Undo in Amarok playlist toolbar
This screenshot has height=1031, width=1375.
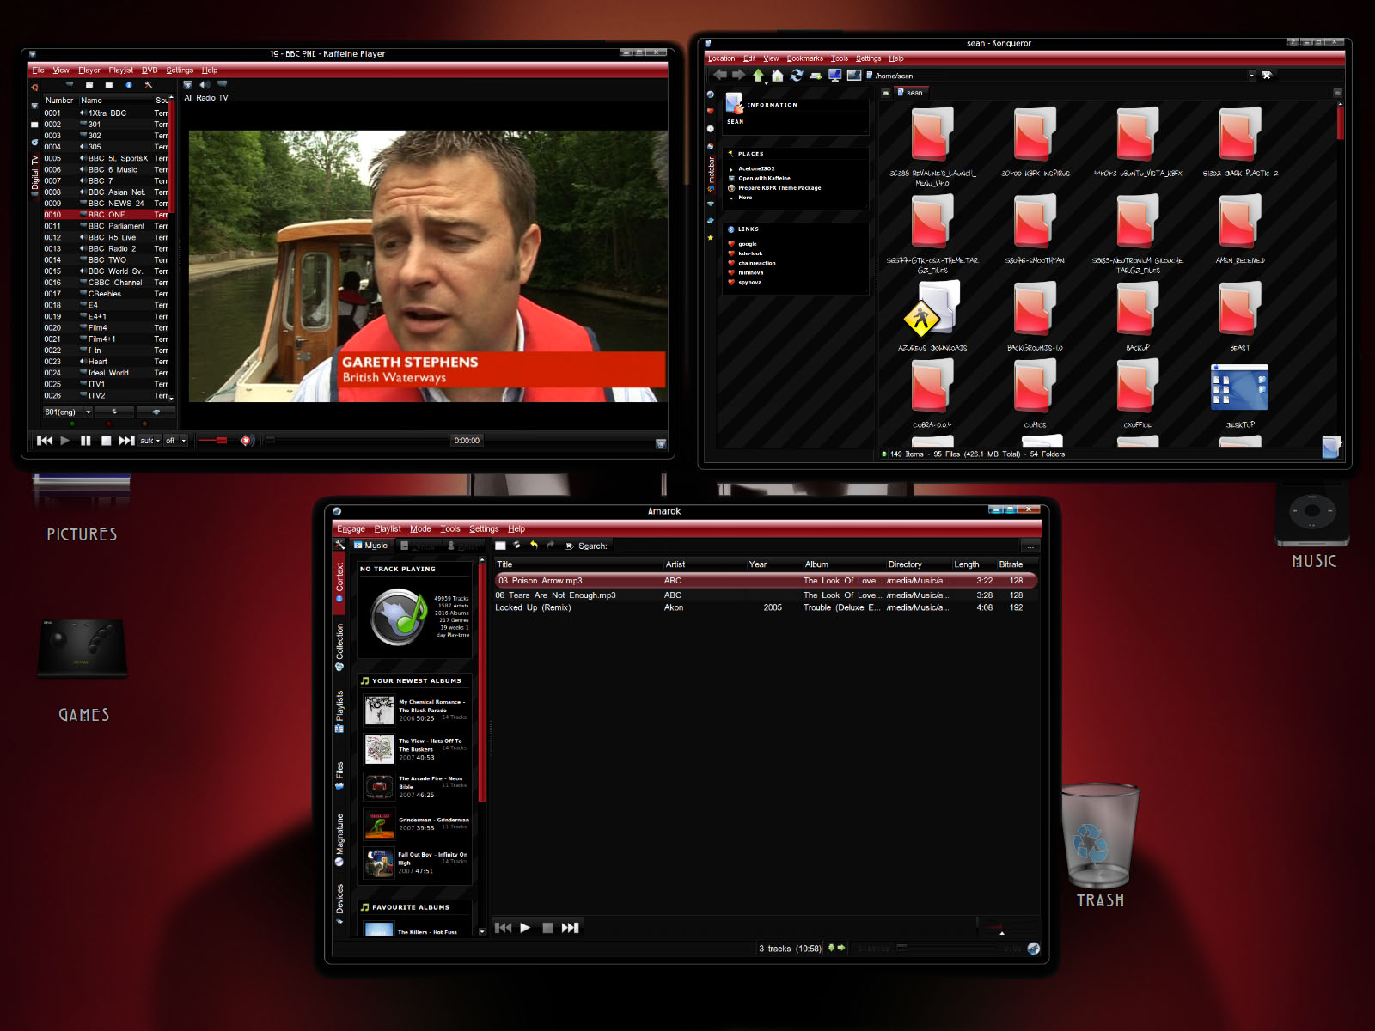[534, 546]
